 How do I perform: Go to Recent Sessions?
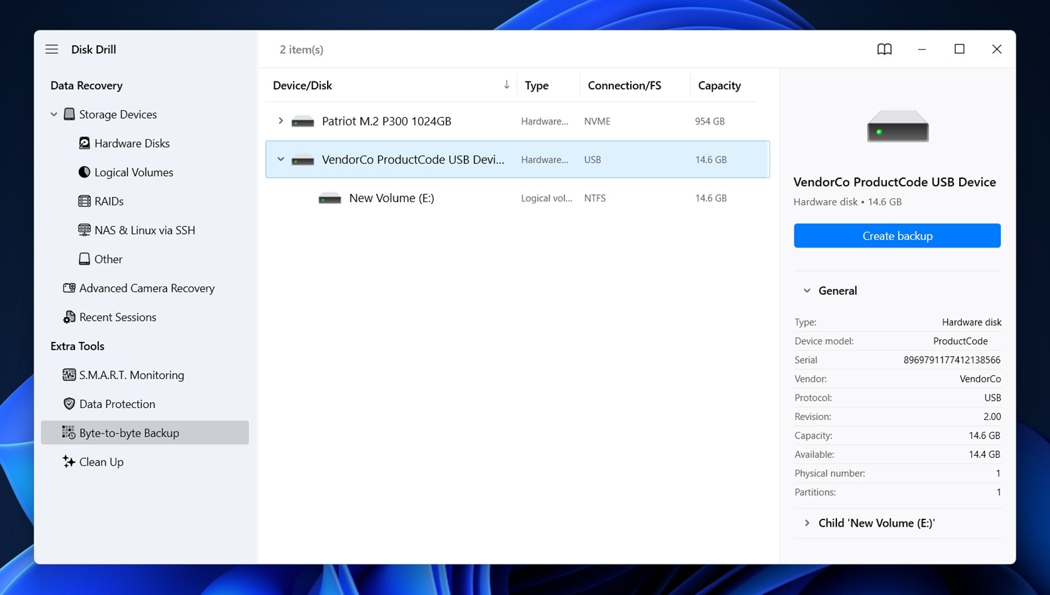[x=117, y=317]
